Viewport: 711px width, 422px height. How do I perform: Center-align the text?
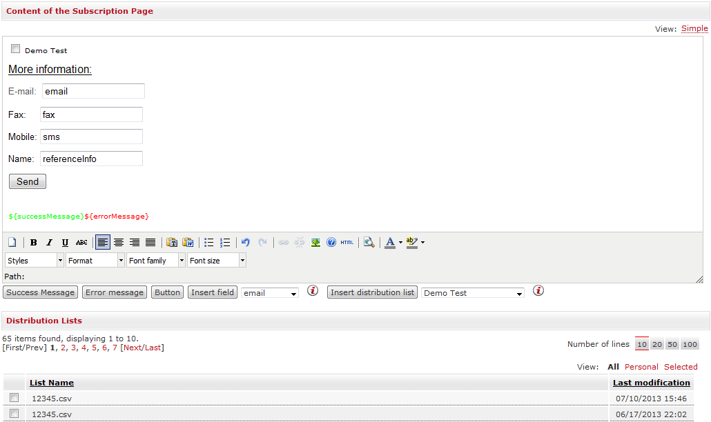pyautogui.click(x=119, y=243)
